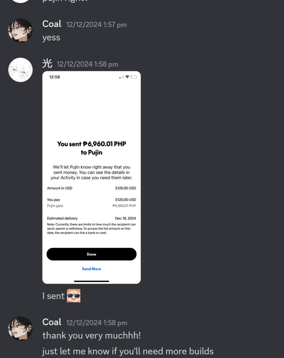Click the black Done button
This screenshot has width=284, height=358.
[x=92, y=254]
